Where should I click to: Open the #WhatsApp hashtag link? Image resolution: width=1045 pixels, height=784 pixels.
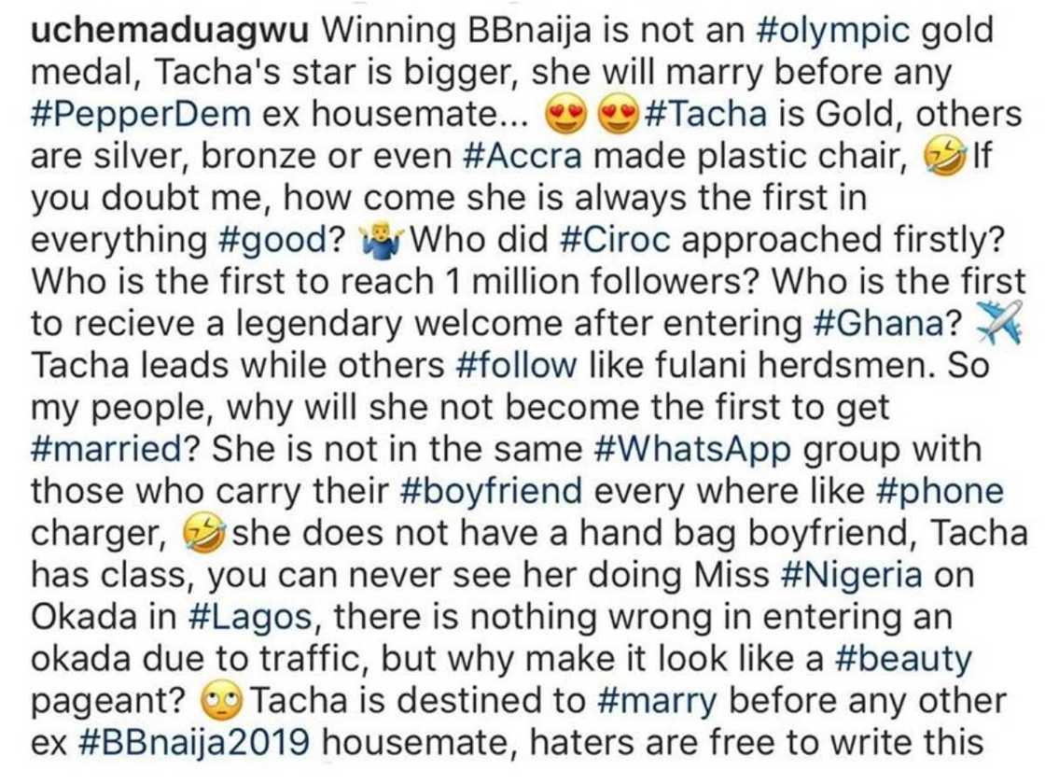pos(692,450)
